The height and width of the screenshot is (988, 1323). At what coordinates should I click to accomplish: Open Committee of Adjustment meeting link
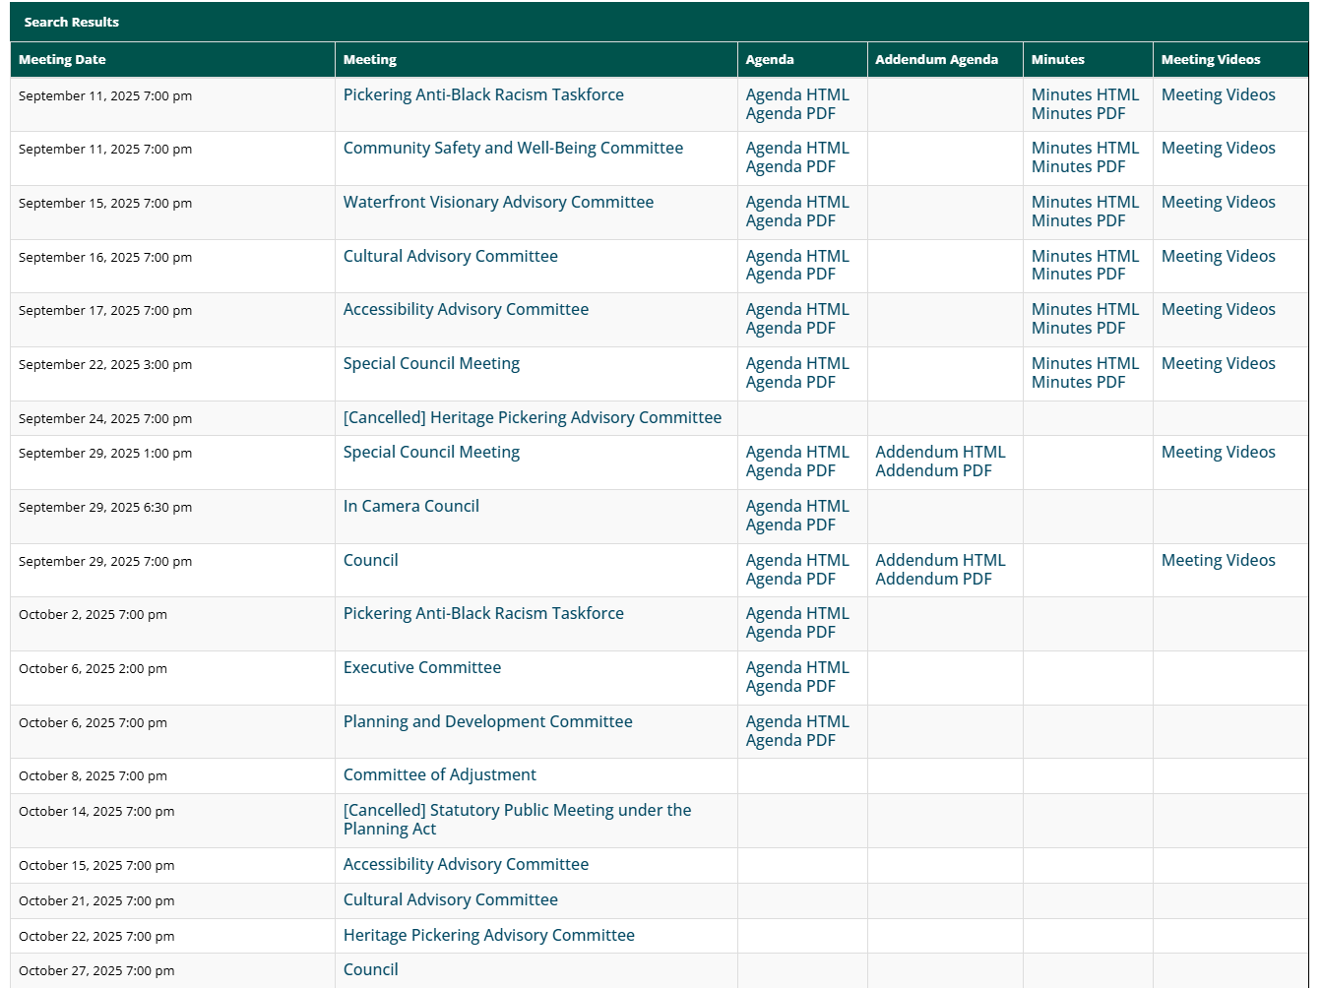439,775
